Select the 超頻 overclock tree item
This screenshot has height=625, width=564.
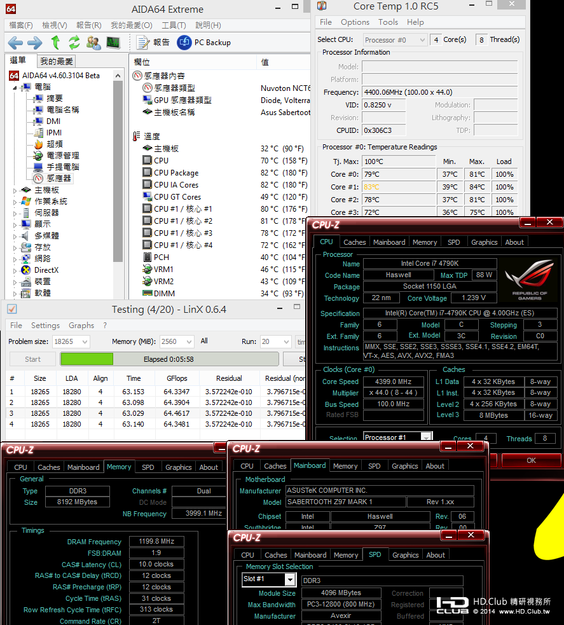54,144
